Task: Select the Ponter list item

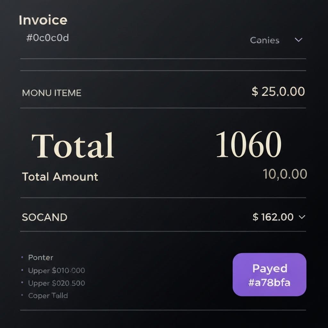Action: (x=41, y=258)
